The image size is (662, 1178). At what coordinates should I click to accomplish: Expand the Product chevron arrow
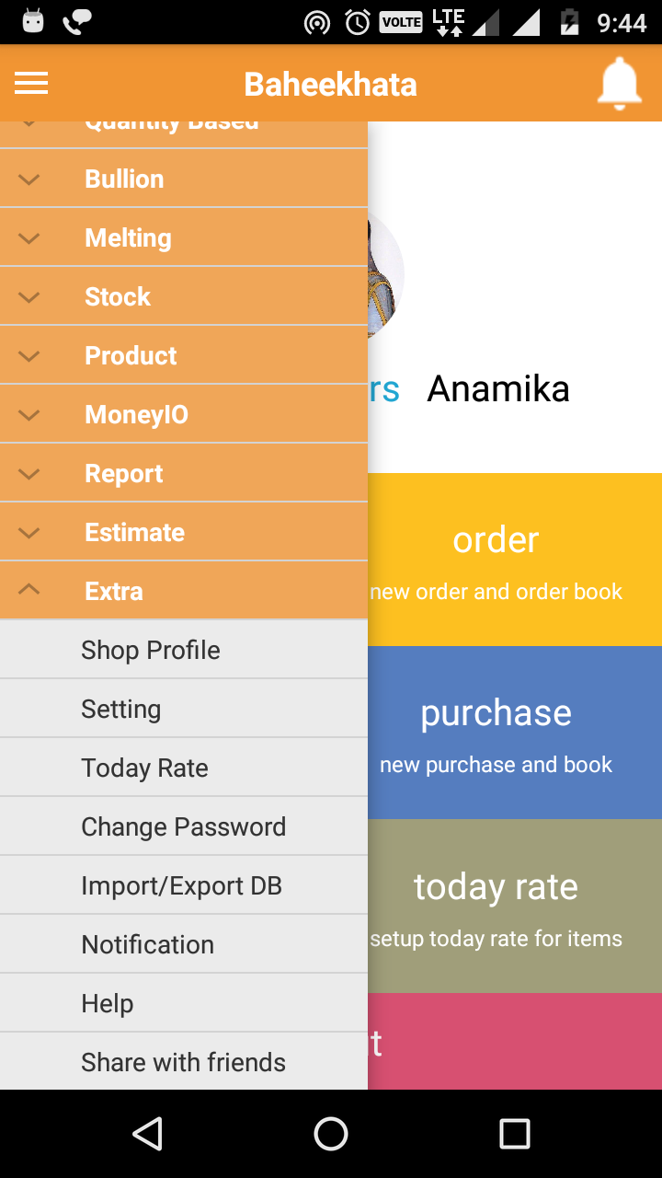[x=29, y=356]
